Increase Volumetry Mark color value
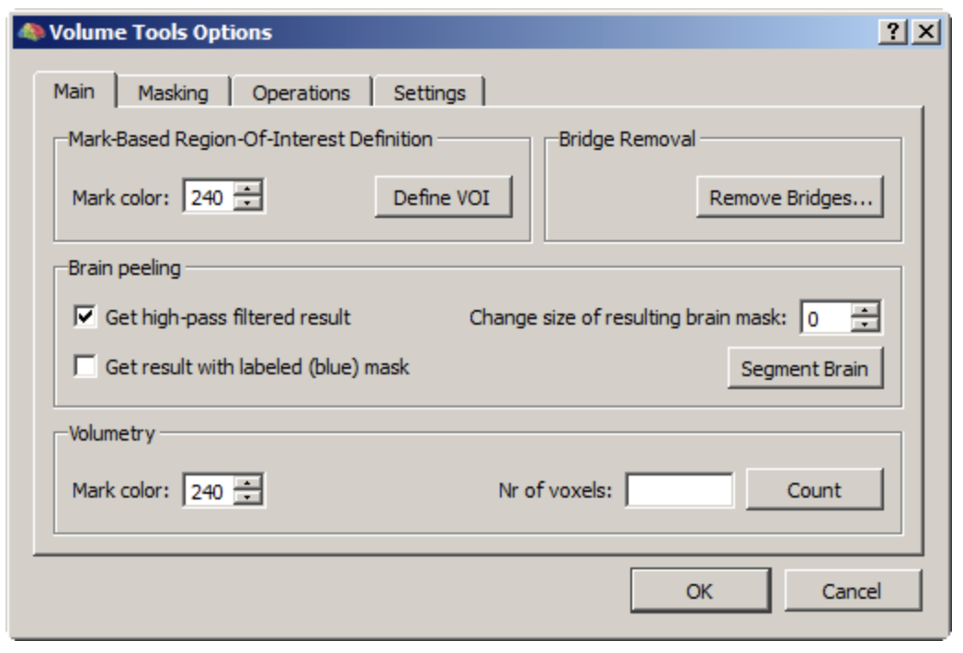Screen dimensions: 963x653 (x=248, y=484)
